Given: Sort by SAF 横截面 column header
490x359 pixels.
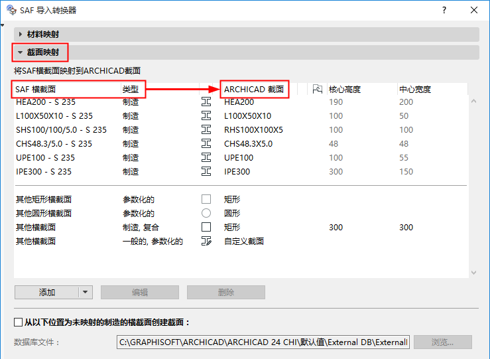Looking at the screenshot, I should pos(67,89).
